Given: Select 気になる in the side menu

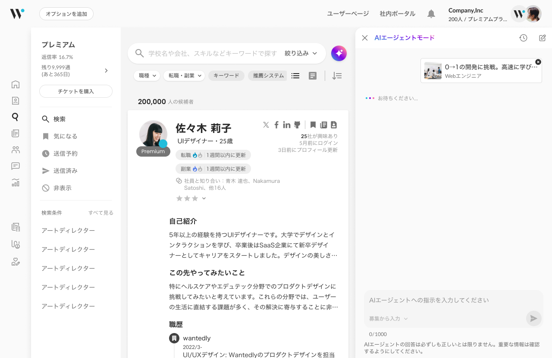Looking at the screenshot, I should [x=65, y=136].
